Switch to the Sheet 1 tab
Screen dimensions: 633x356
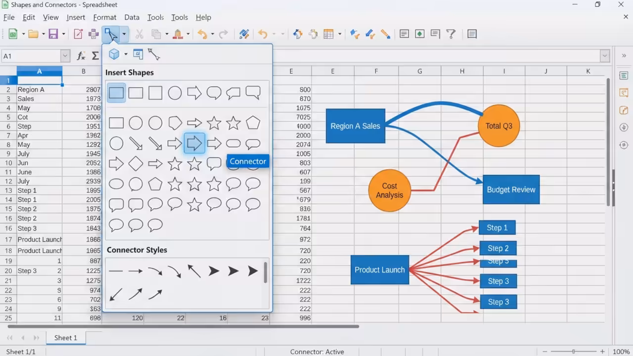[66, 338]
